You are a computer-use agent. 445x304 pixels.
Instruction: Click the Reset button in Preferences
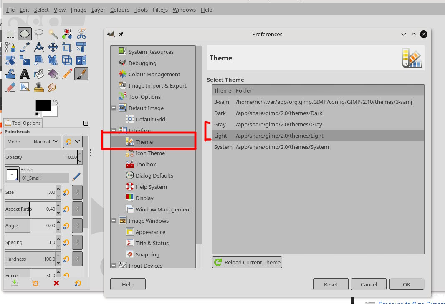[331, 284]
